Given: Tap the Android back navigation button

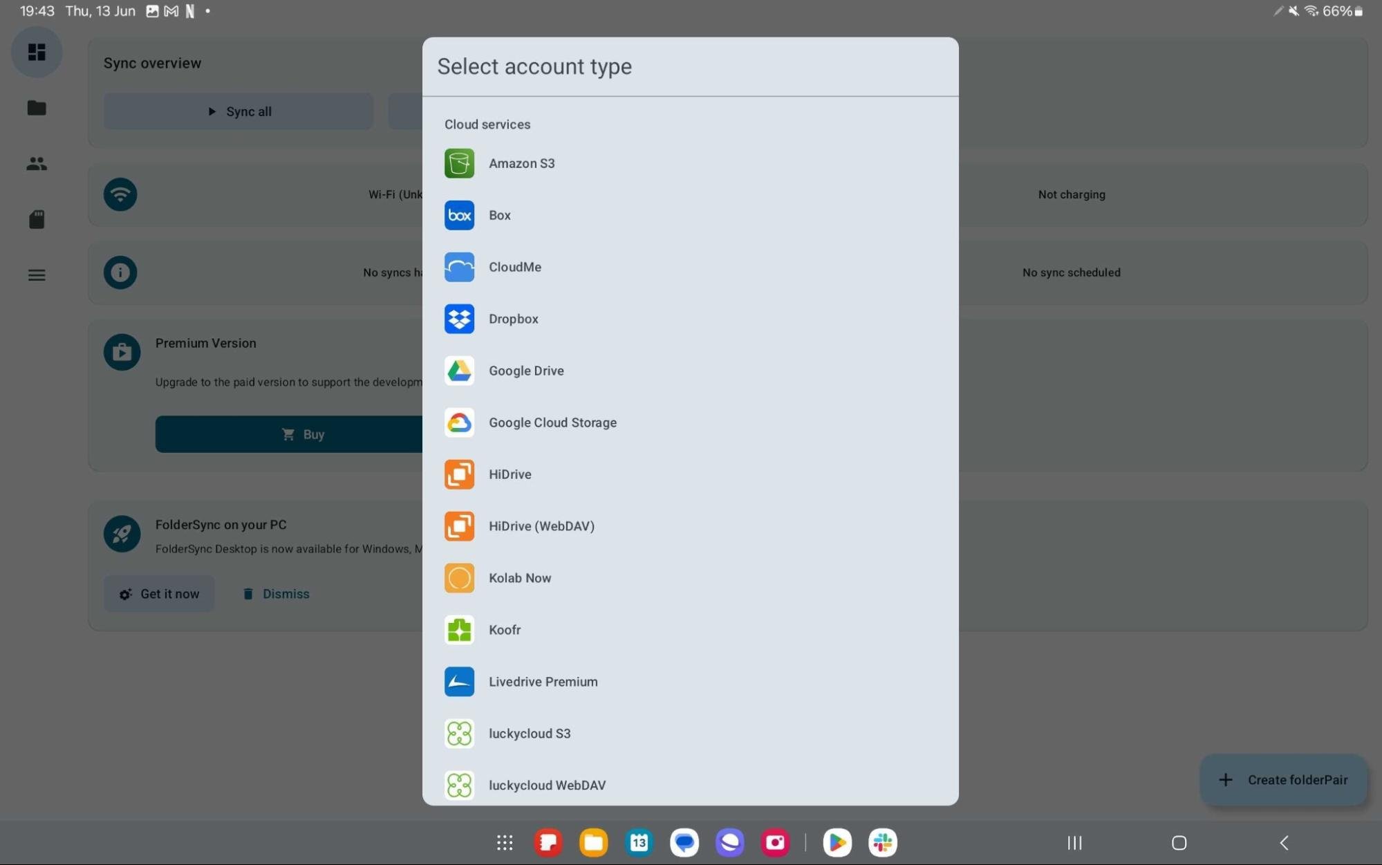Looking at the screenshot, I should [1284, 843].
